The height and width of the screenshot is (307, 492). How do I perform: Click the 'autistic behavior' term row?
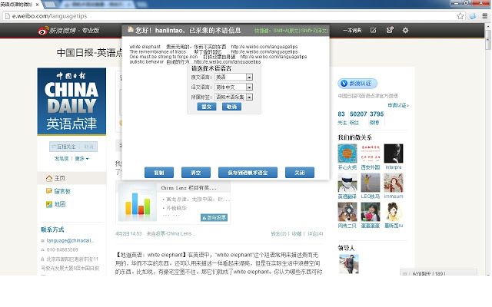(194, 61)
